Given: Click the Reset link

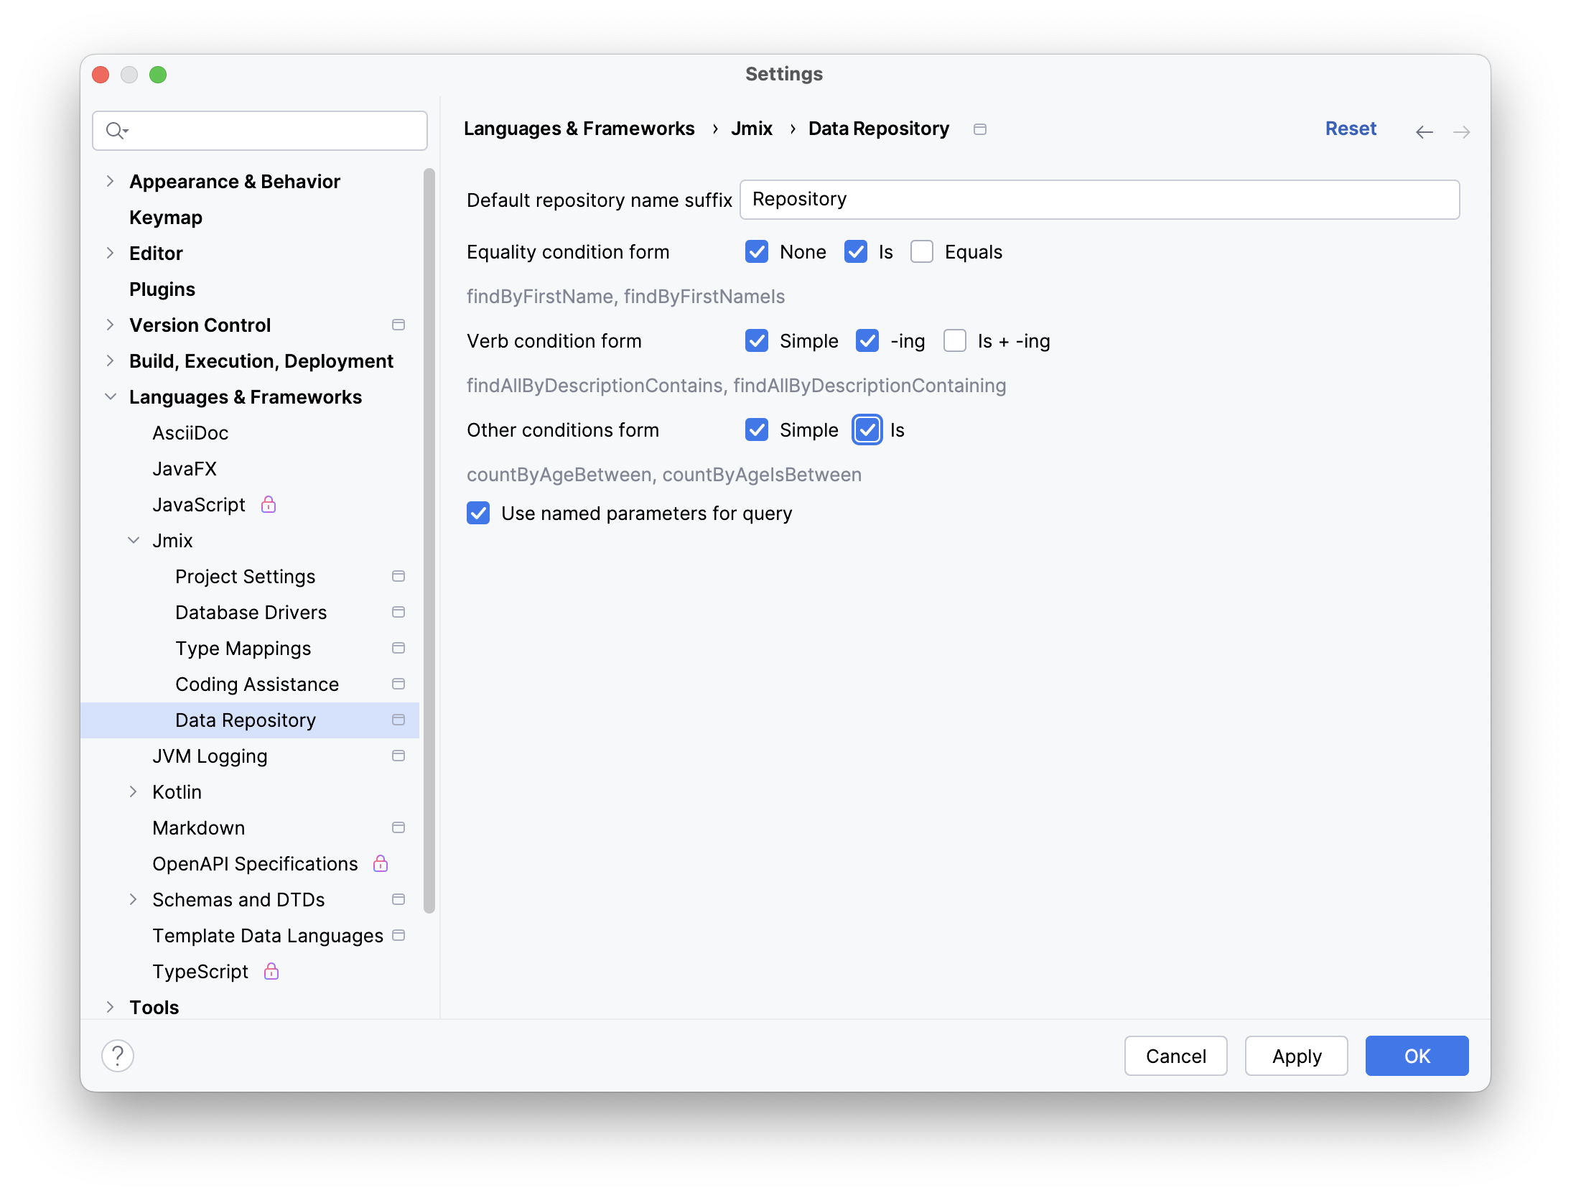Looking at the screenshot, I should 1351,129.
